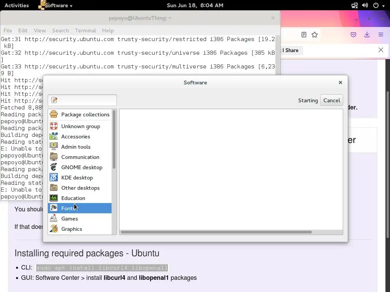Close the Software dialog
Screen dimensions: 390x292
click(x=340, y=83)
